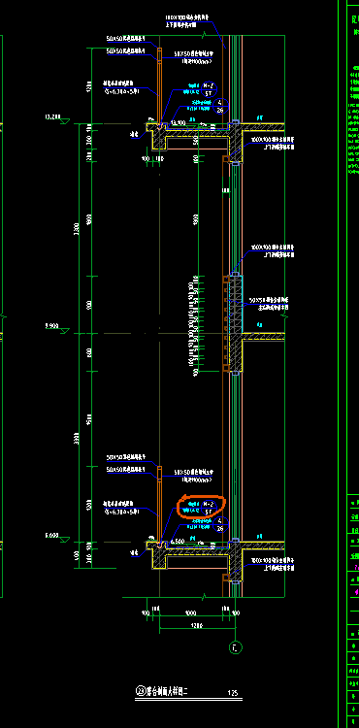Viewport: 359px width, 728px height.
Task: Click the 6.500 level text on lower slab
Action: [178, 542]
